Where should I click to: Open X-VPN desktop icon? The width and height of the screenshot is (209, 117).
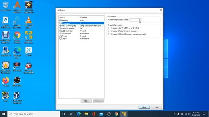29,51
